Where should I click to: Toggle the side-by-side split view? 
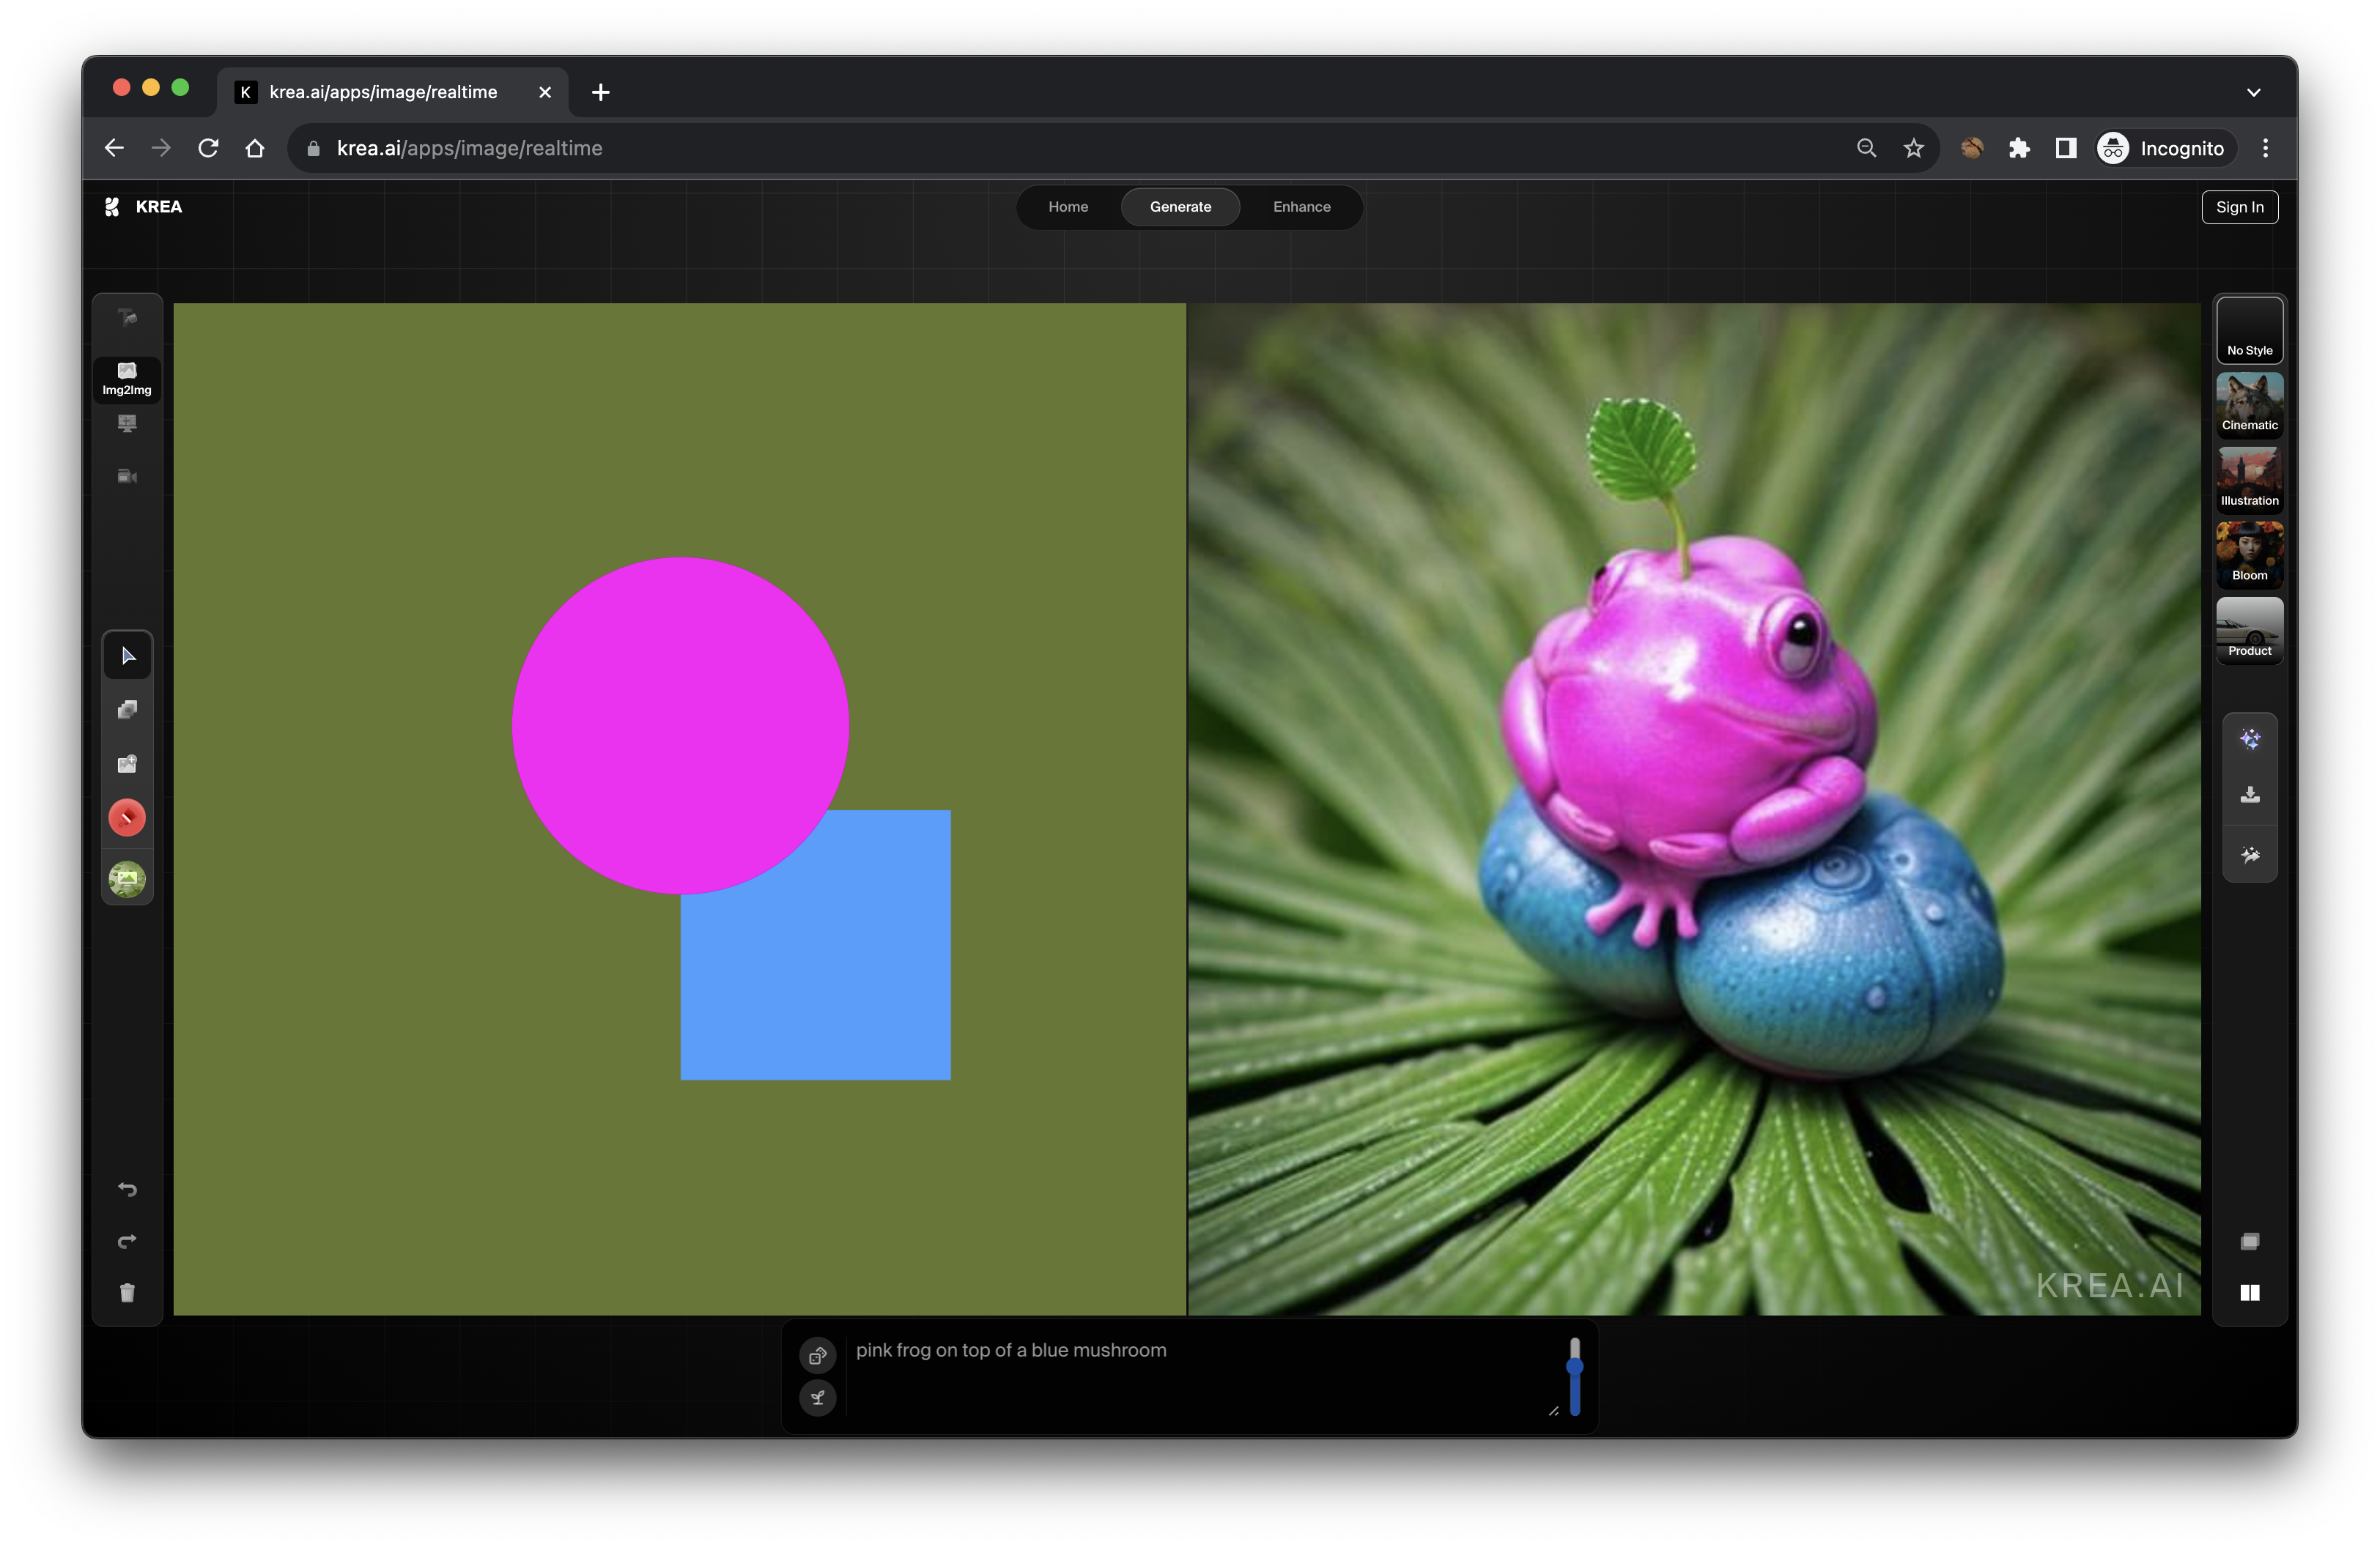(x=2249, y=1293)
